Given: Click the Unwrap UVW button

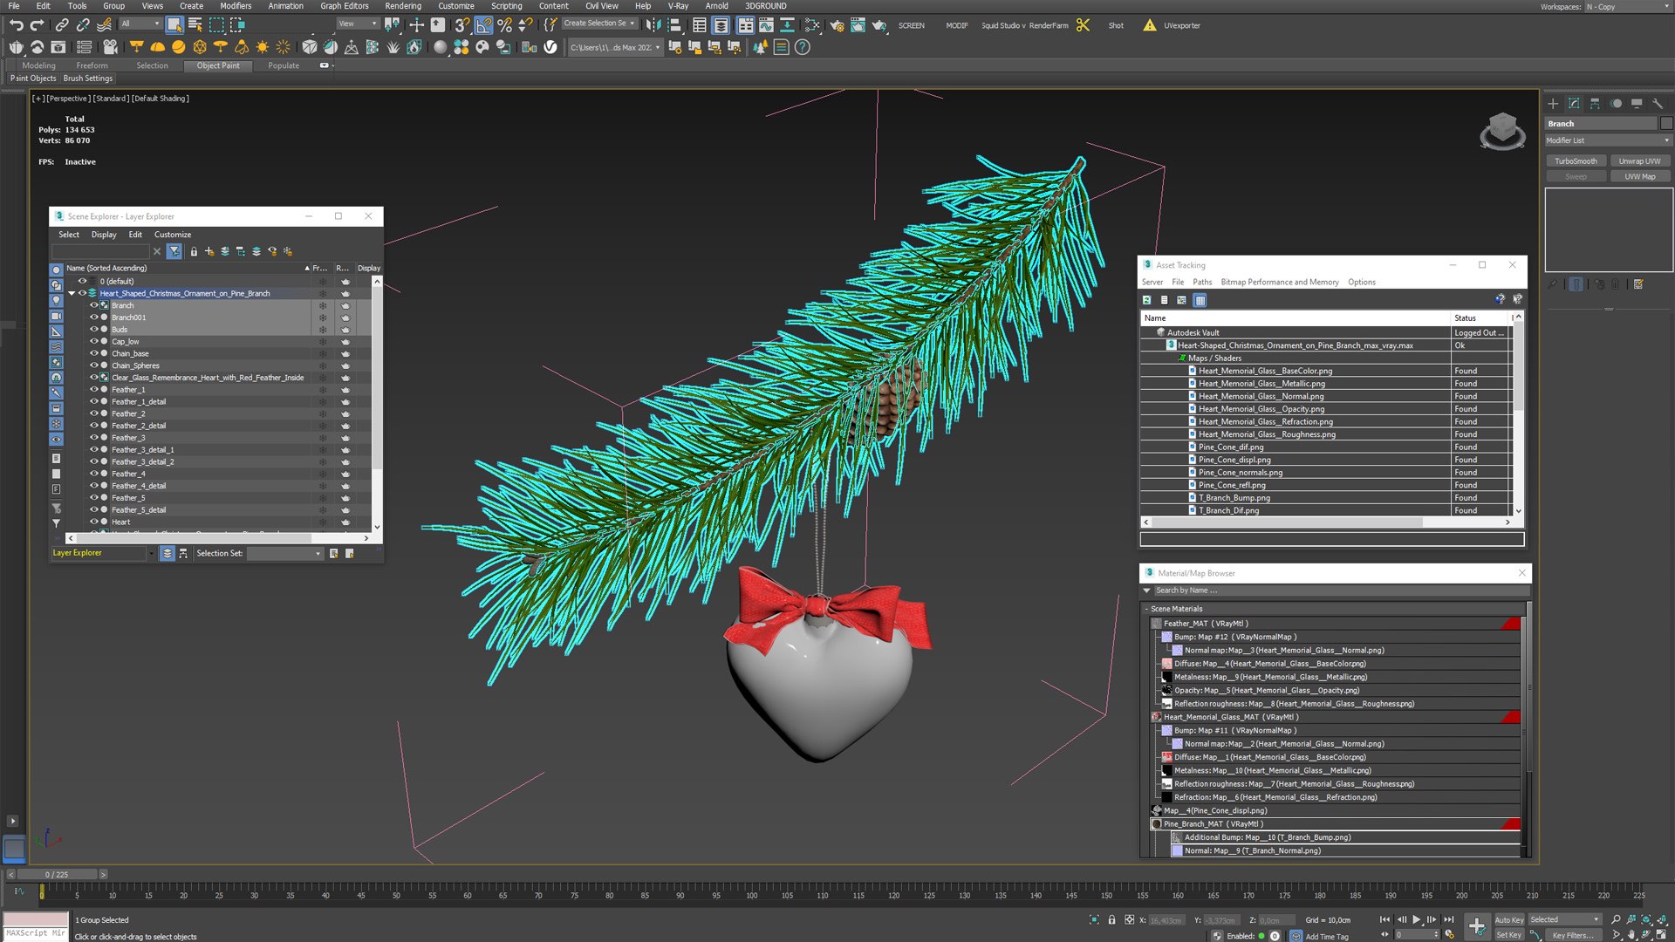Looking at the screenshot, I should tap(1639, 161).
